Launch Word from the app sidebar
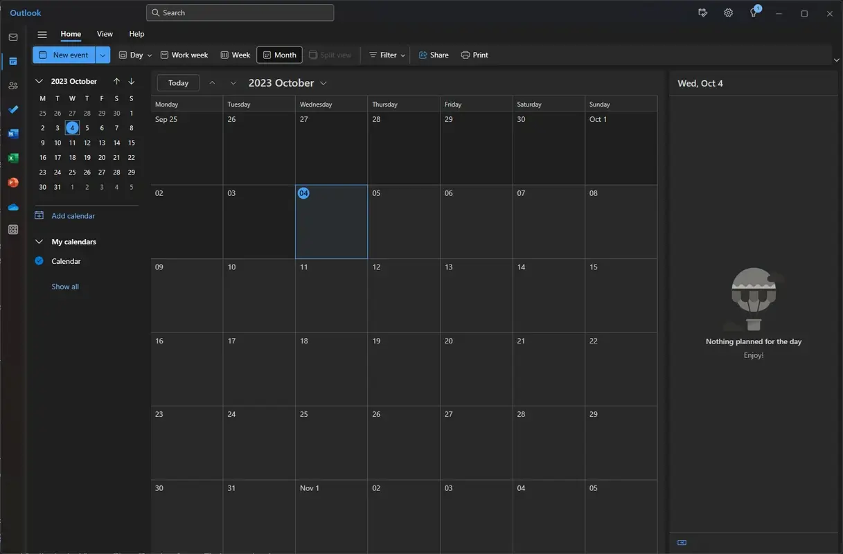Viewport: 843px width, 554px height. pos(12,134)
